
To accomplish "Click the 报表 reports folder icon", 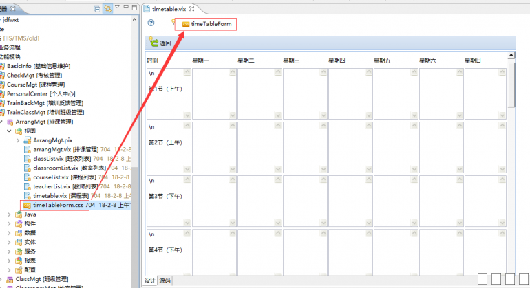I will click(19, 261).
